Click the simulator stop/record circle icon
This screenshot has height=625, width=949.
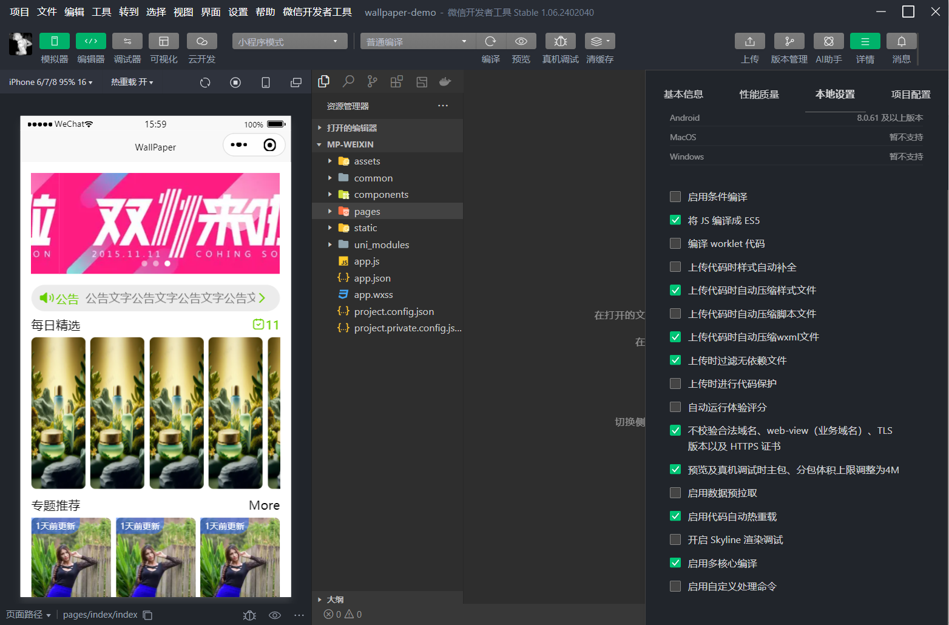click(235, 83)
